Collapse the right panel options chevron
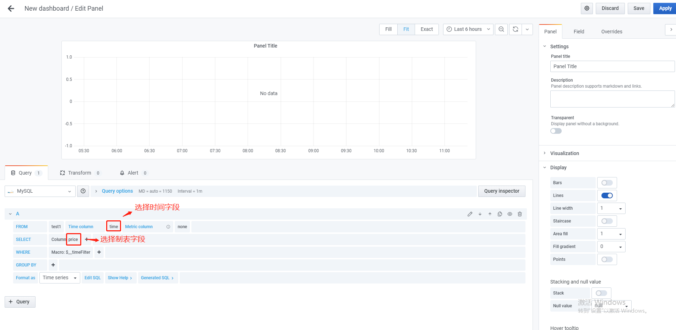This screenshot has height=330, width=676. point(671,29)
